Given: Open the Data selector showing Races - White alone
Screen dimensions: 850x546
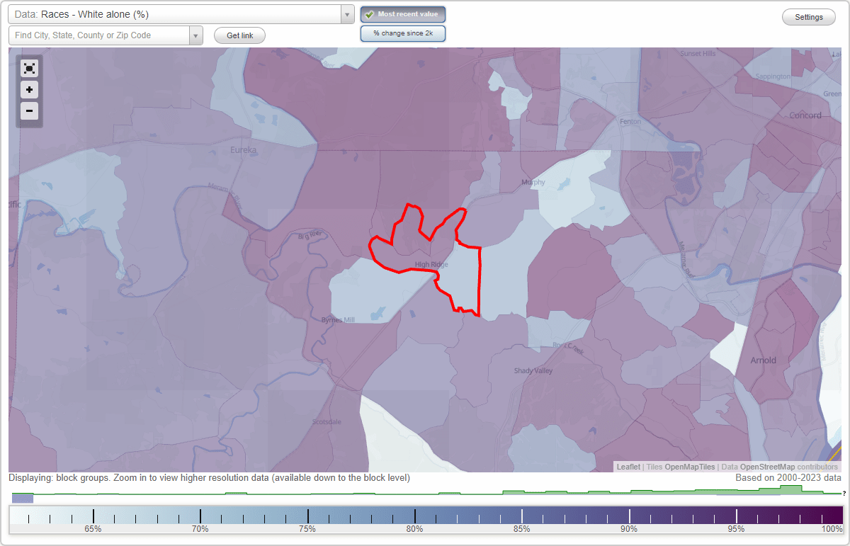Looking at the screenshot, I should 177,13.
